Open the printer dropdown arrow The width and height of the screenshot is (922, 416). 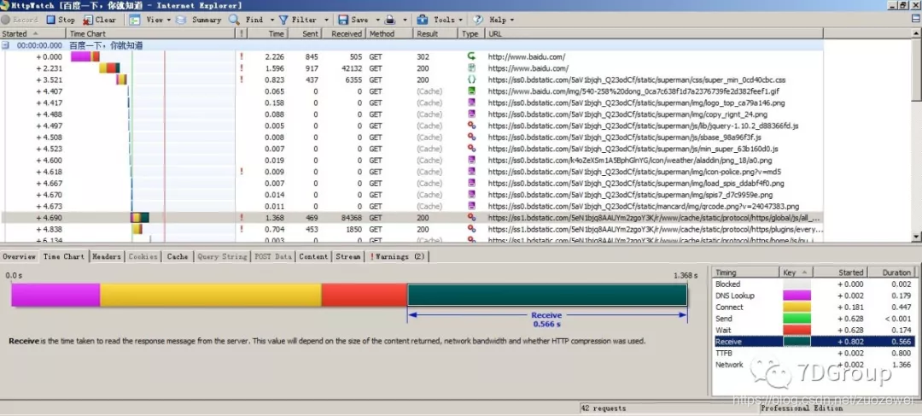(405, 20)
